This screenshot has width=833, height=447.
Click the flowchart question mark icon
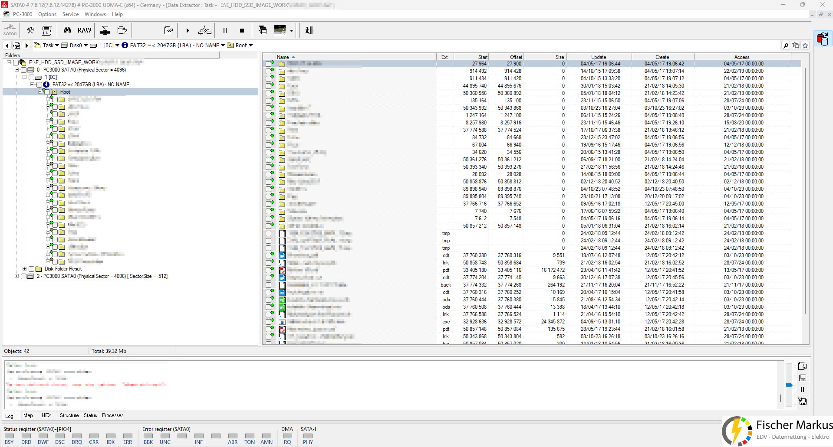pyautogui.click(x=205, y=30)
